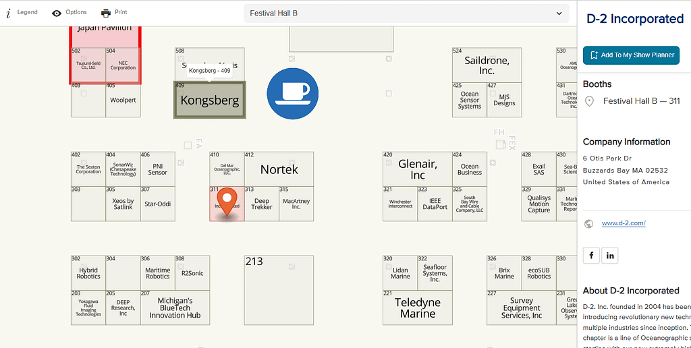Click the IEEE DataPort booth 323
This screenshot has height=348, width=691.
435,204
